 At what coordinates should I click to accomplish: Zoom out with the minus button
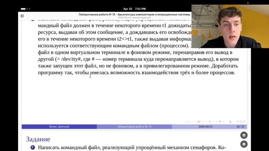(x=244, y=144)
